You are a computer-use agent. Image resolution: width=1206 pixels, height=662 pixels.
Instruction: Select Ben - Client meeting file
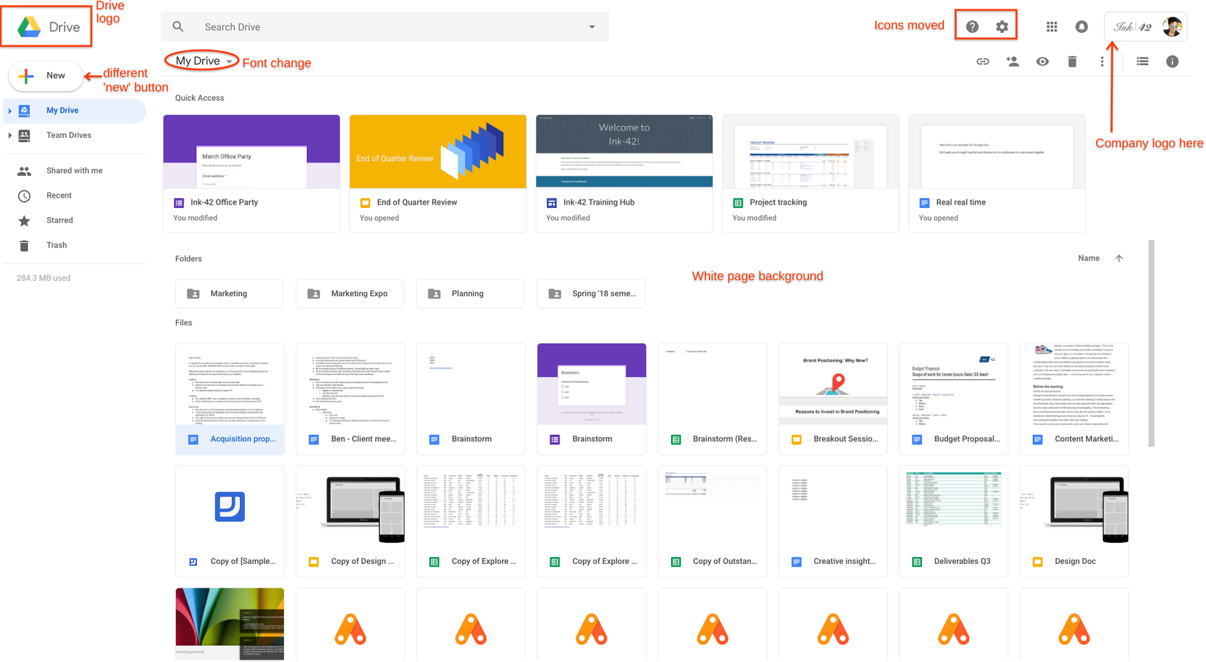tap(351, 399)
